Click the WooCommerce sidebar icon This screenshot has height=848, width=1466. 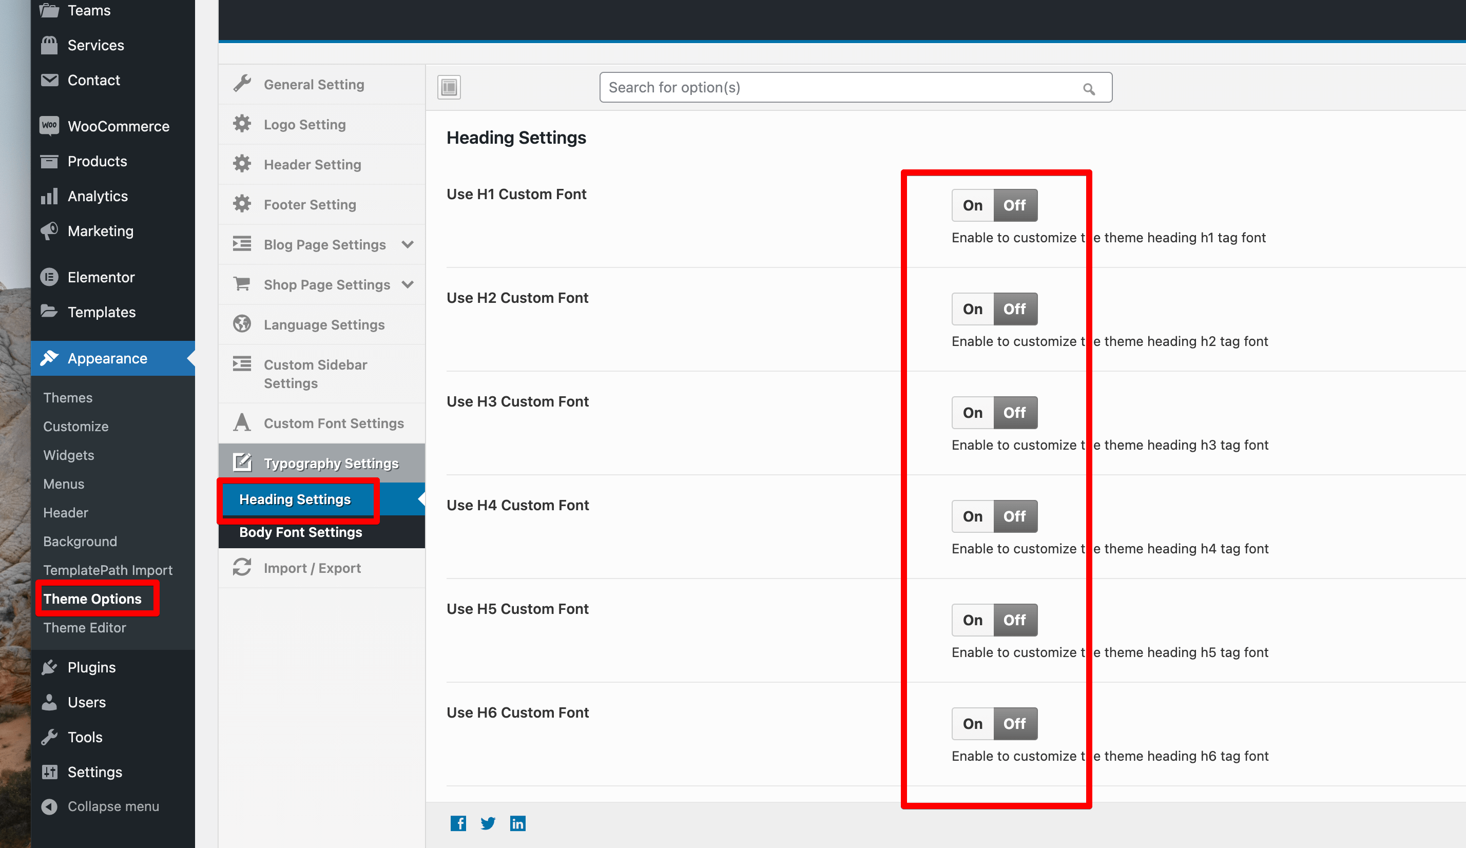(x=49, y=126)
